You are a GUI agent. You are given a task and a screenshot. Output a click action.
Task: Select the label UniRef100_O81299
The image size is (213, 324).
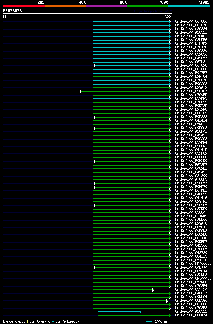191,176
